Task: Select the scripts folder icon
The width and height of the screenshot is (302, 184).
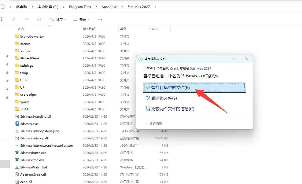Action: click(x=17, y=51)
